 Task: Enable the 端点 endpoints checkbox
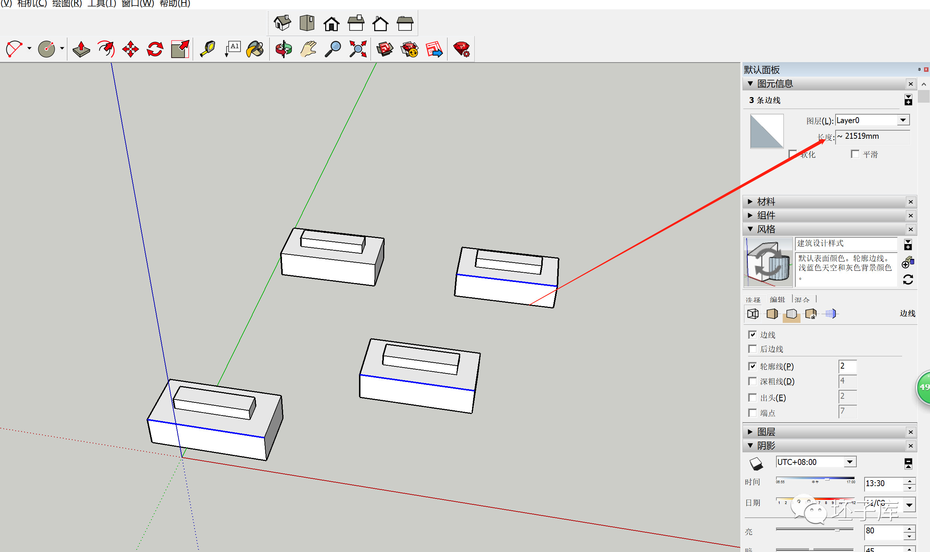tap(753, 413)
